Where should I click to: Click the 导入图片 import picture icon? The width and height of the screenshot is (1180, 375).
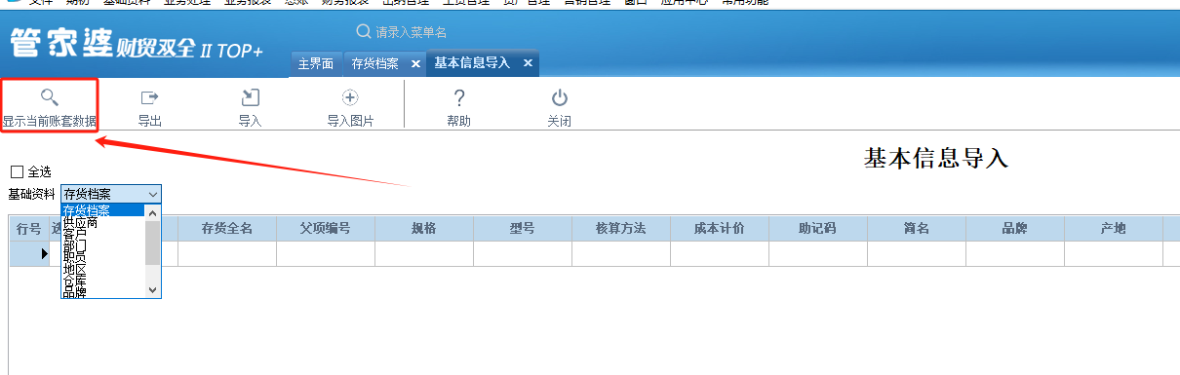(x=350, y=97)
